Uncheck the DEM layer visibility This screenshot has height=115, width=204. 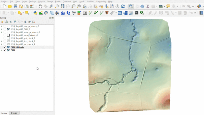click(5, 50)
